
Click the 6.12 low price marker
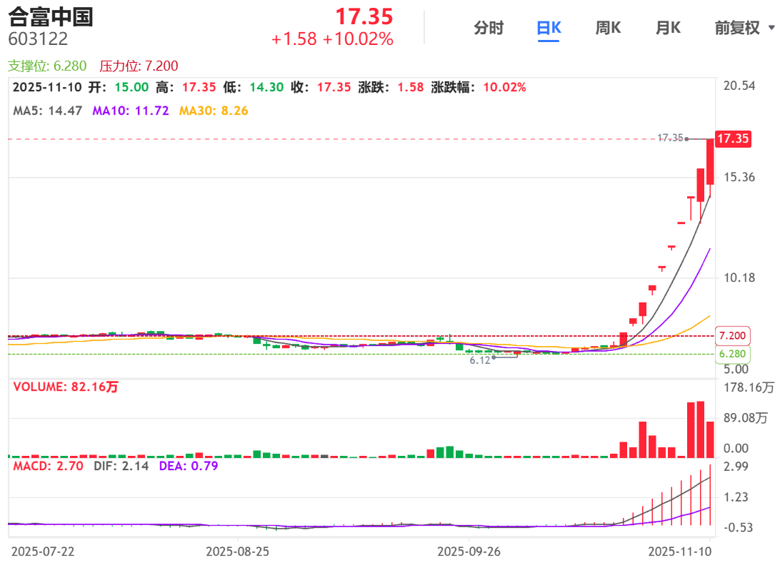coord(480,360)
